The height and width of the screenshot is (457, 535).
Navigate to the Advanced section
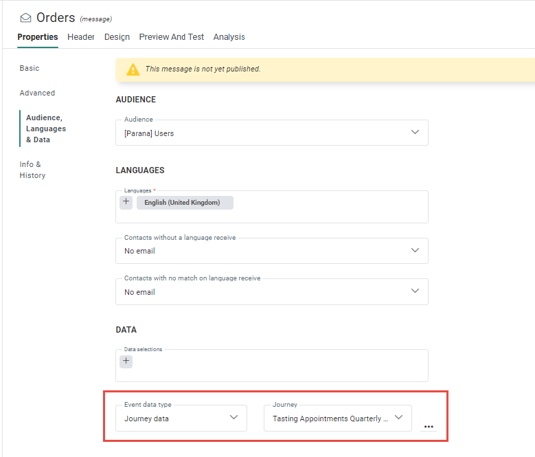37,93
